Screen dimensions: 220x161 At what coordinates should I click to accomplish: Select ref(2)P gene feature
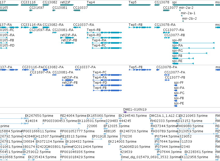67,5
